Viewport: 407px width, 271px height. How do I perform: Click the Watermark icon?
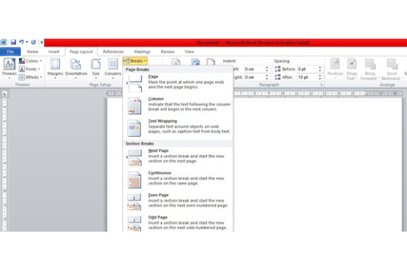[176, 62]
